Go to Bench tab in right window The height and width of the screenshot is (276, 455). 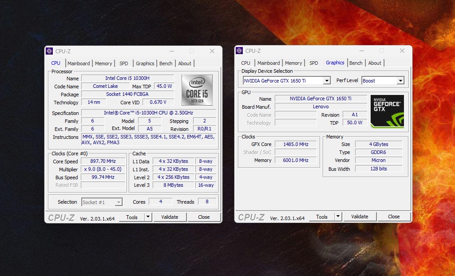356,63
